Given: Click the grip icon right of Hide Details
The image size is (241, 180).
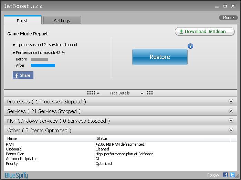Looking at the screenshot, I should coord(149,93).
